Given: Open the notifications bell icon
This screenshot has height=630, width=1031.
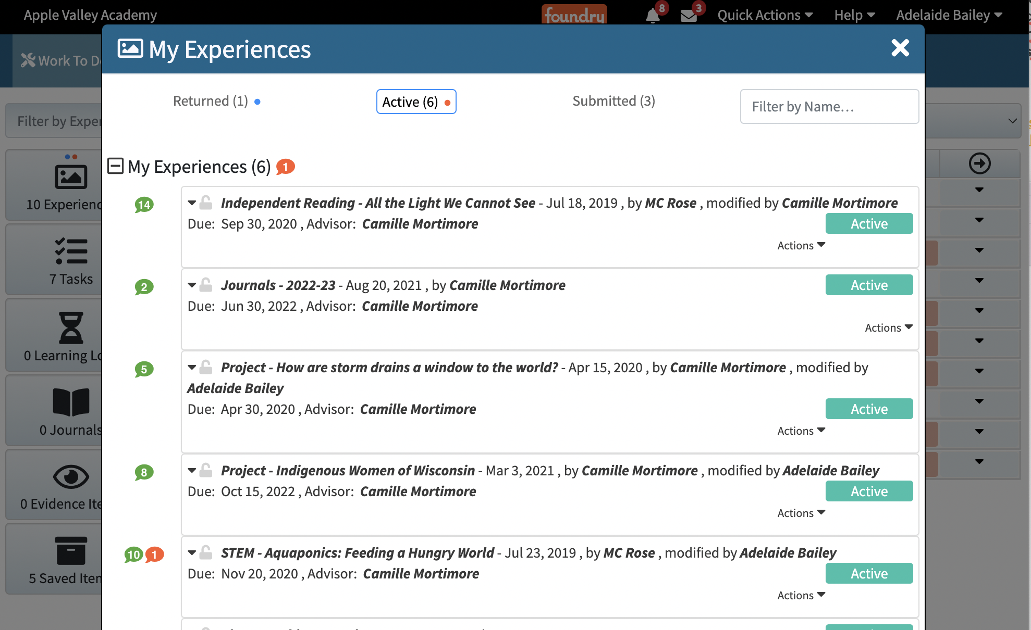Looking at the screenshot, I should coord(652,16).
